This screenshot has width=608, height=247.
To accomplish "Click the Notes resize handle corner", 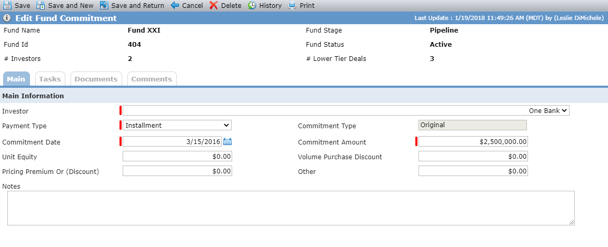I will click(572, 223).
